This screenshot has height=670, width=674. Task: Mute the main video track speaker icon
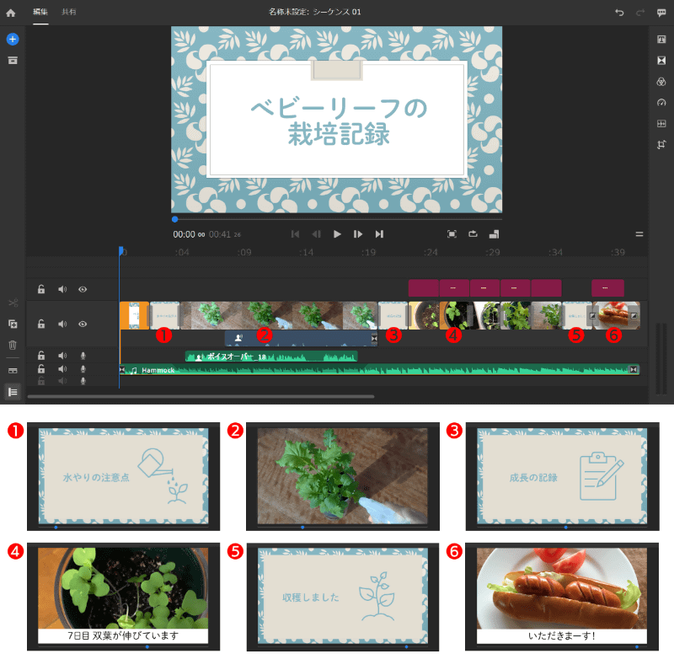[62, 323]
